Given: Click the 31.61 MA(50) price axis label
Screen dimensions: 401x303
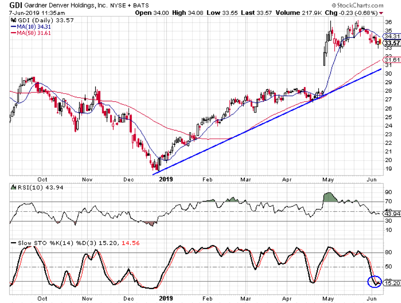Looking at the screenshot, I should tap(392, 60).
